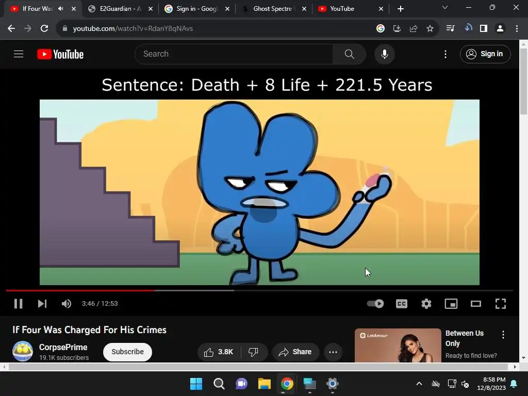Open the CorpsePrime channel avatar
The image size is (528, 396).
23,351
